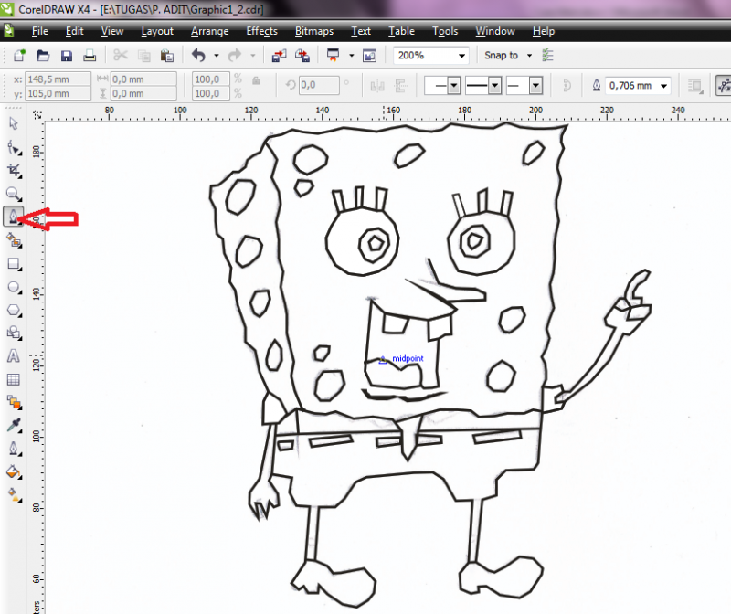Select the Crop tool

tap(14, 171)
